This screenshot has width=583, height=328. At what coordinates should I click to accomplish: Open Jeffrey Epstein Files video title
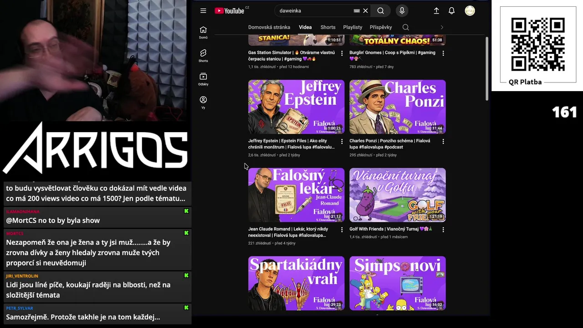pos(291,144)
